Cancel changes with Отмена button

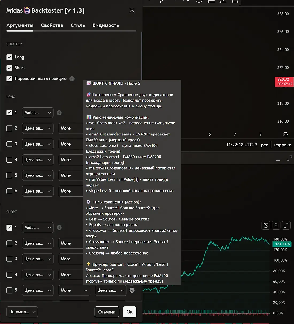point(107,312)
